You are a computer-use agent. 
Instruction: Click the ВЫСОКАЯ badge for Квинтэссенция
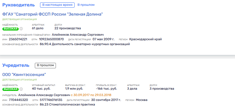click(10, 89)
